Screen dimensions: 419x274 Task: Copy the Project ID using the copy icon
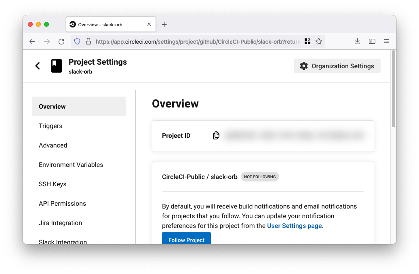coord(216,135)
